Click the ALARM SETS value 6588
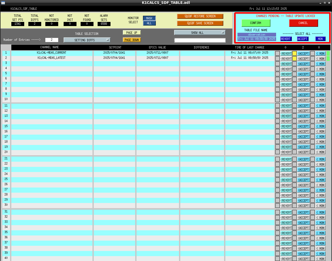This screenshot has height=261, width=332. pyautogui.click(x=104, y=24)
